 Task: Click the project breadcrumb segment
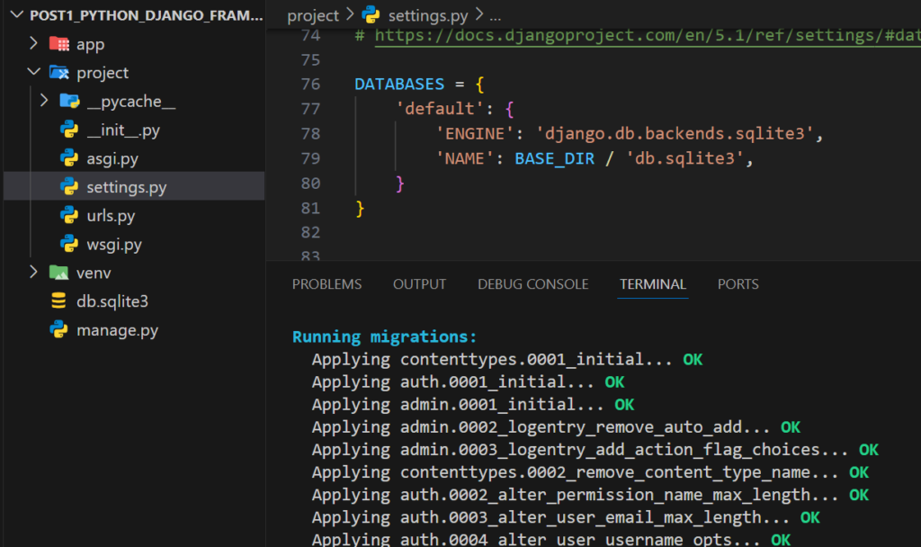tap(312, 16)
